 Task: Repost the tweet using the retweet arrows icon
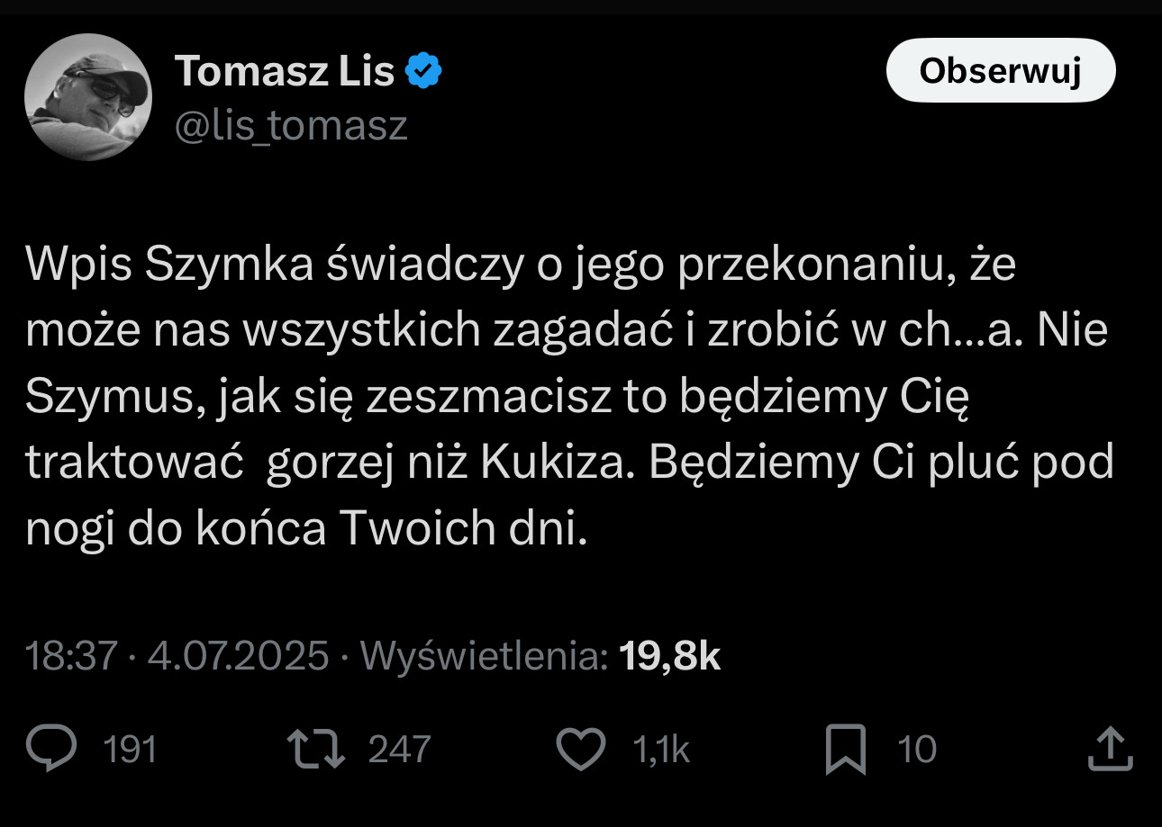tap(315, 749)
